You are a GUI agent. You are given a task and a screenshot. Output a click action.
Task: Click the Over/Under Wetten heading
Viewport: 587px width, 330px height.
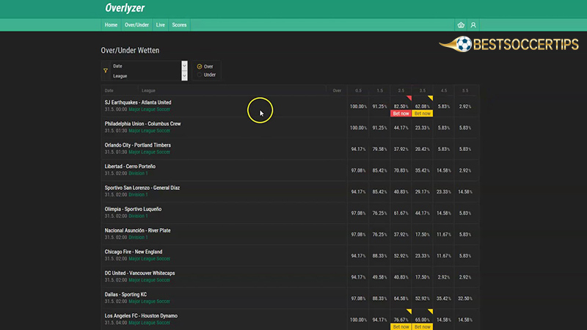(130, 50)
